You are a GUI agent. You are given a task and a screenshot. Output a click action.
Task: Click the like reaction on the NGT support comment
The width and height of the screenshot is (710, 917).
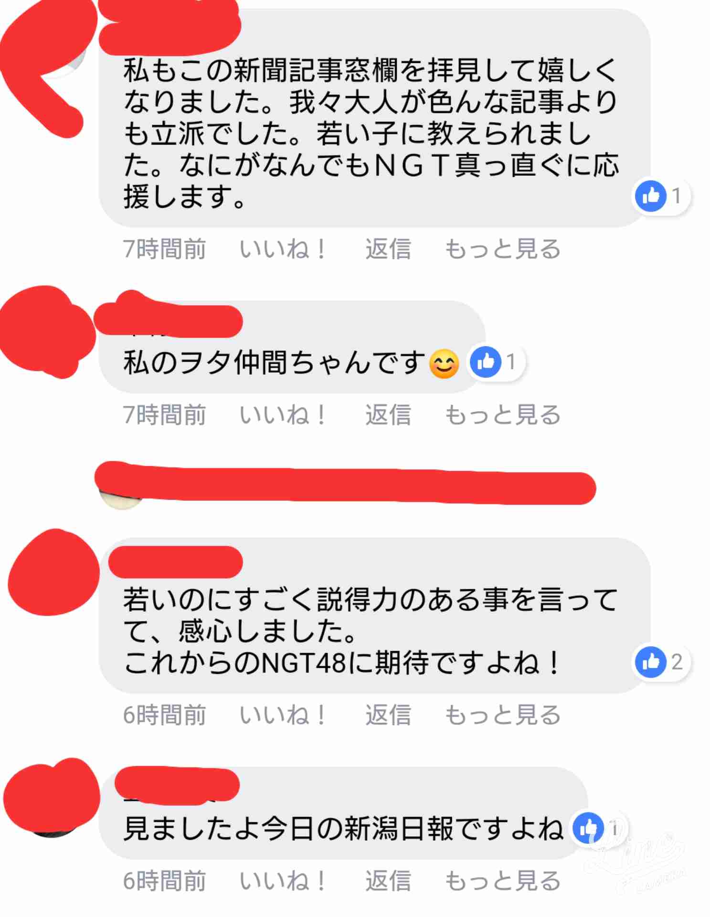[662, 196]
